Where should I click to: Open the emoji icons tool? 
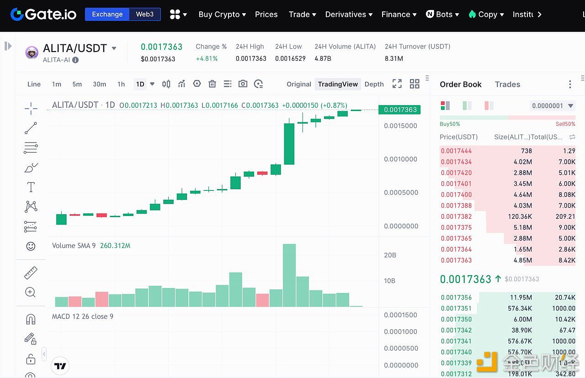coord(31,246)
